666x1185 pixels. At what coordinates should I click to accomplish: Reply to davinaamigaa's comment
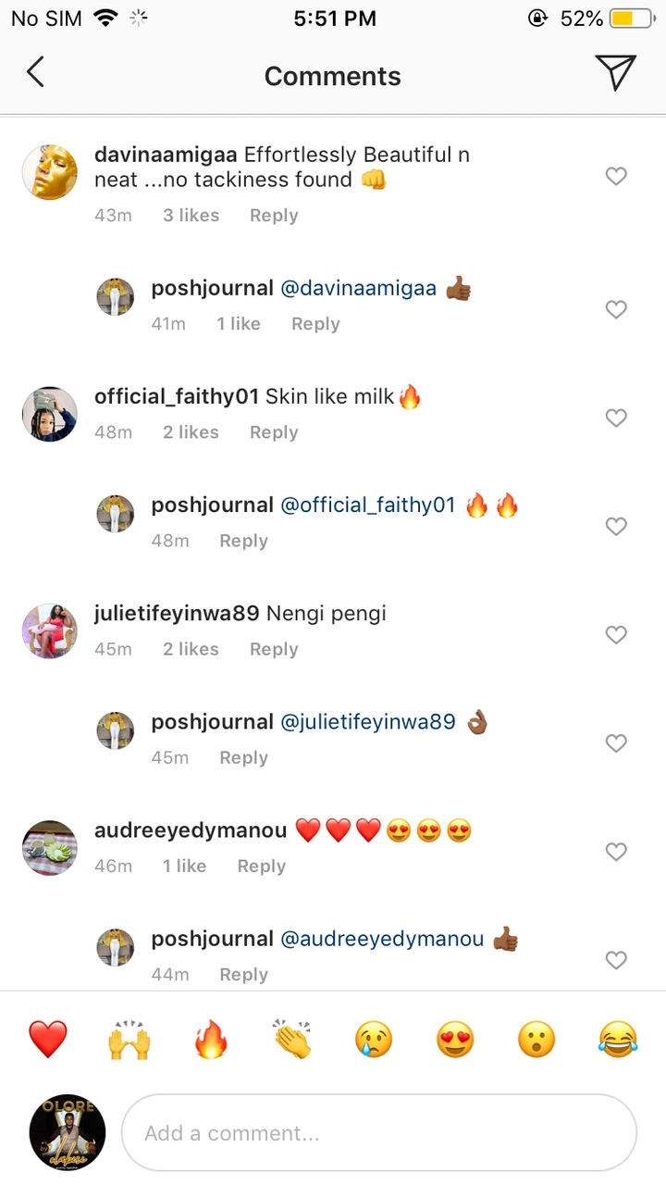coord(274,216)
